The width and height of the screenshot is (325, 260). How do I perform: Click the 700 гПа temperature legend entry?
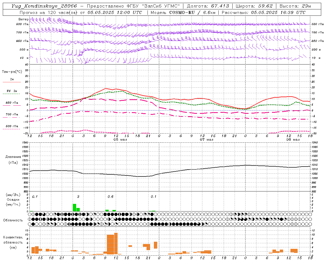(x=12, y=115)
